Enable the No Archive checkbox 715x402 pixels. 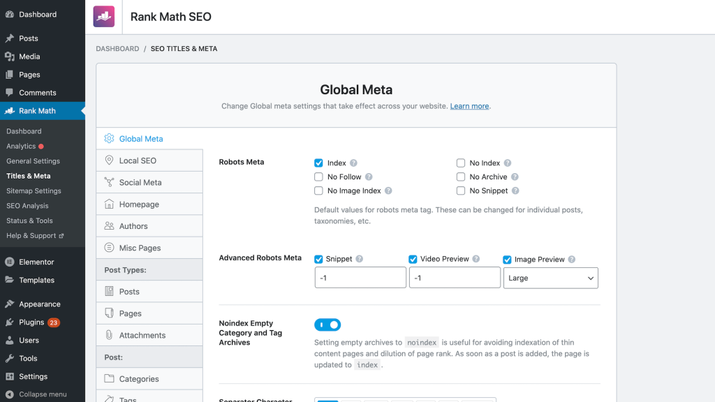(x=461, y=177)
